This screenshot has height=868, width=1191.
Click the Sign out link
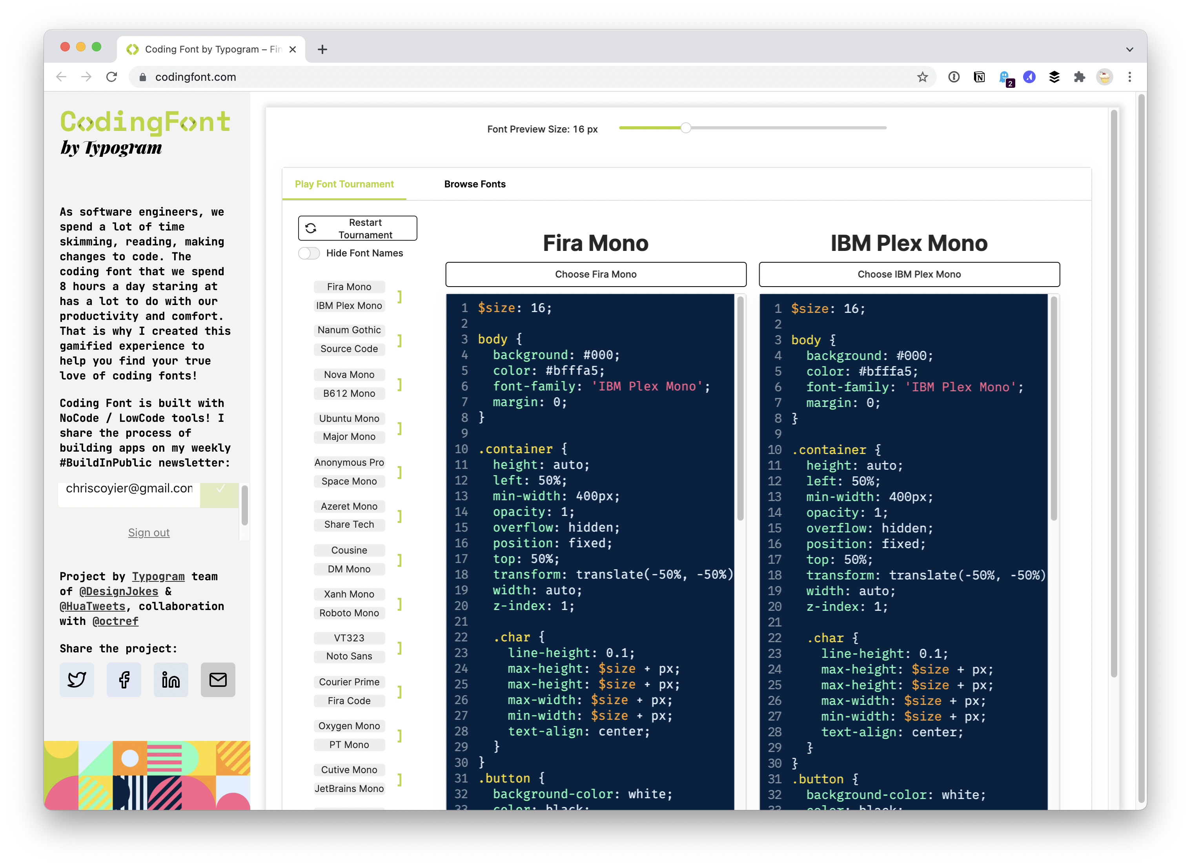(x=149, y=532)
